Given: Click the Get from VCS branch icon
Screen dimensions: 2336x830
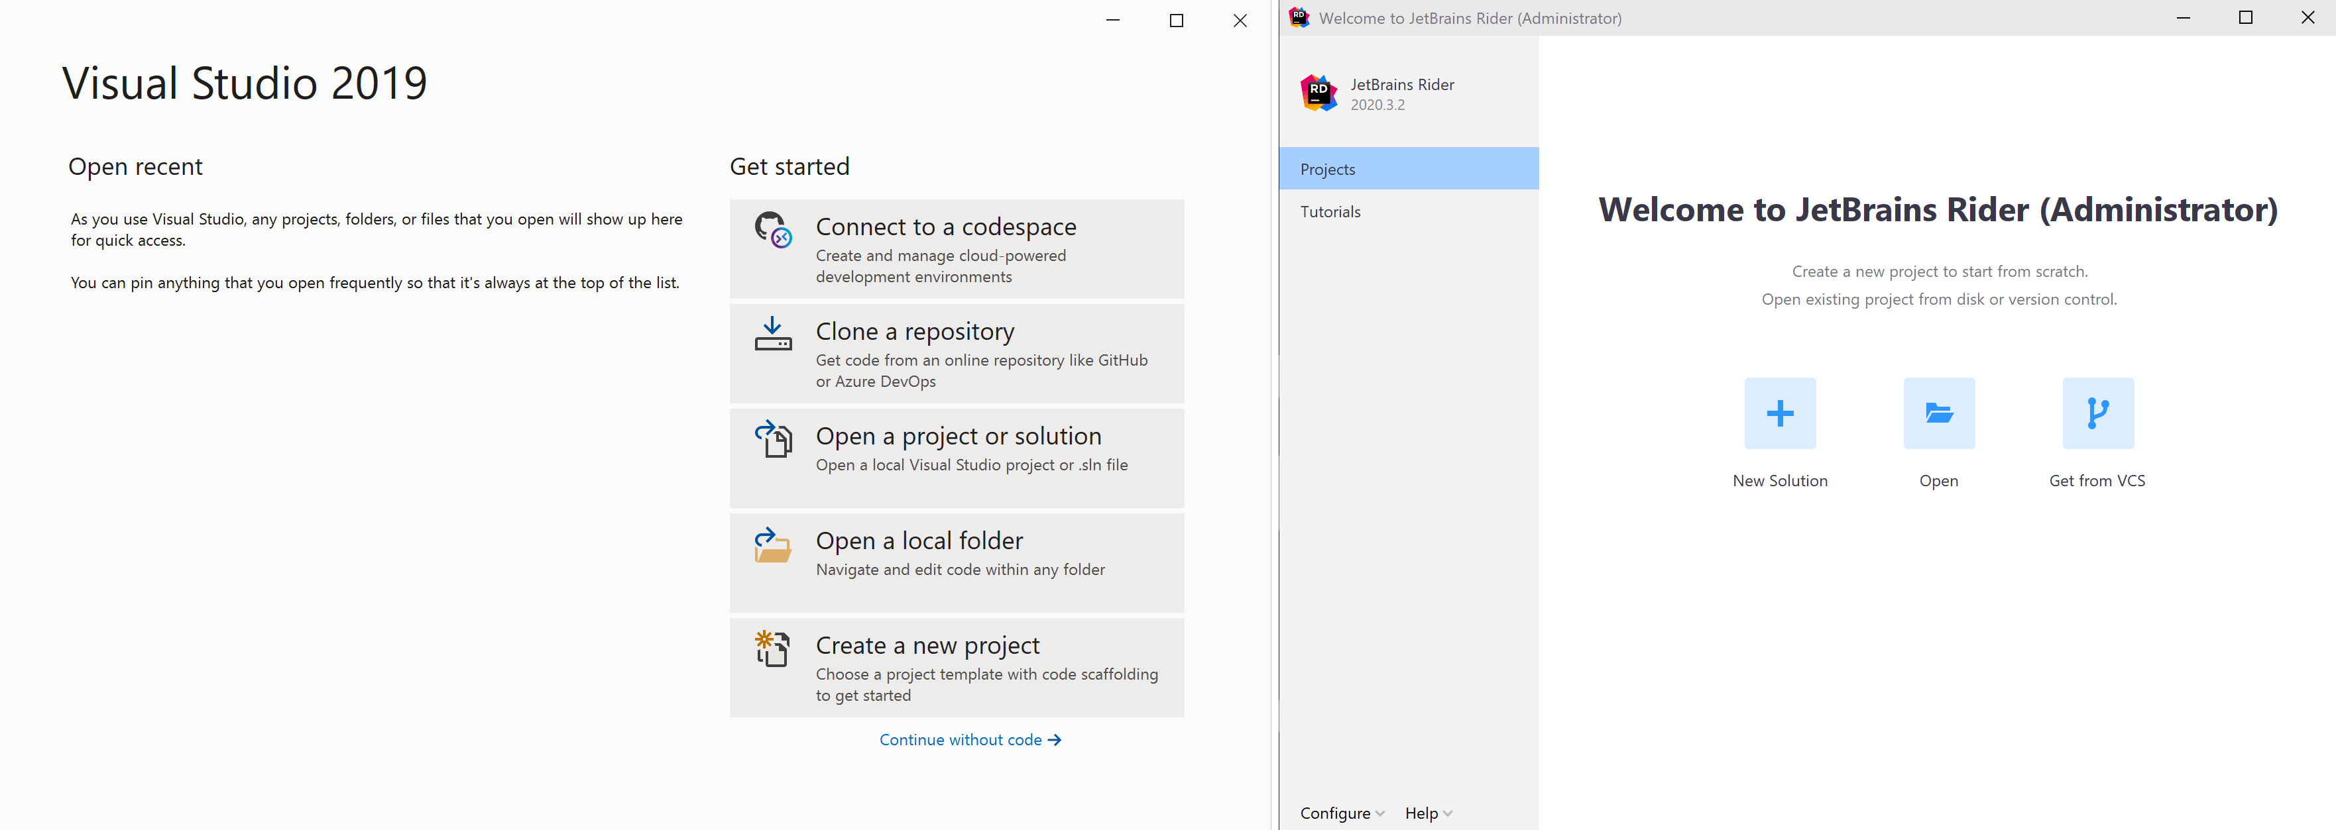Looking at the screenshot, I should (2097, 413).
